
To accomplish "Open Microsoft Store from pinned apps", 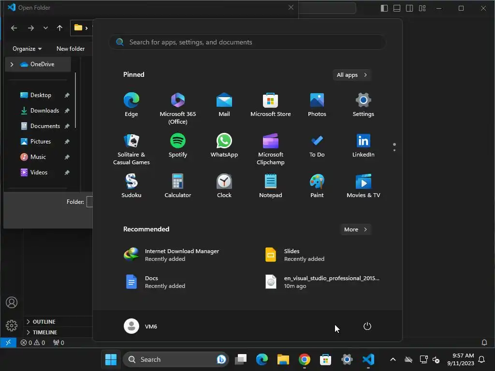I will (271, 105).
